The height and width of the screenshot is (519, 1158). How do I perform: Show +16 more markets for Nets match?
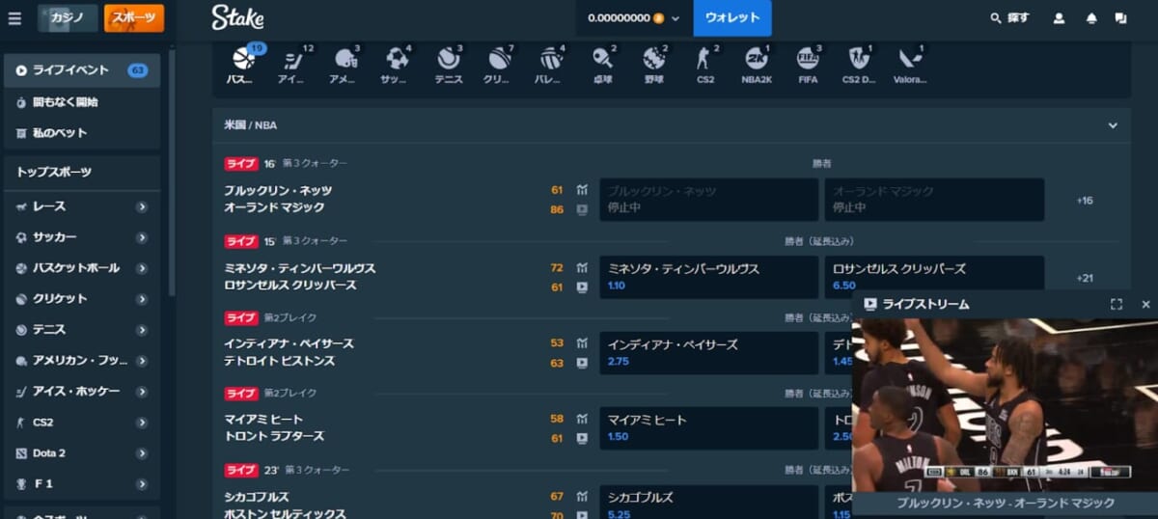[x=1085, y=201]
